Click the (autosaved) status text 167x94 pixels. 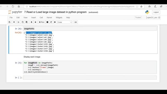coord(93,12)
